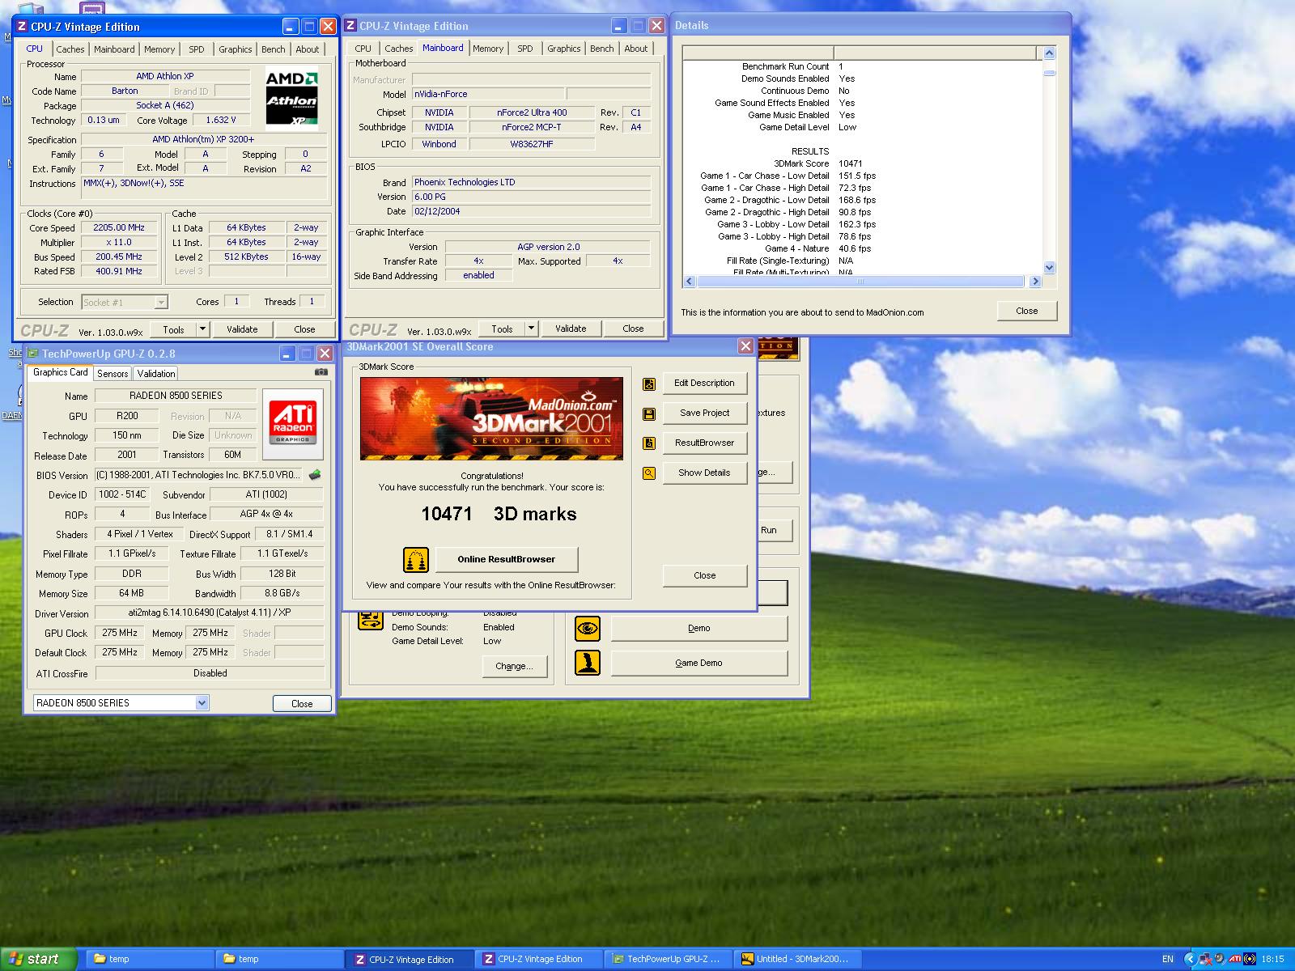Open the SPD tab in the Mainboard CPU-Z window
The height and width of the screenshot is (971, 1295).
(524, 49)
